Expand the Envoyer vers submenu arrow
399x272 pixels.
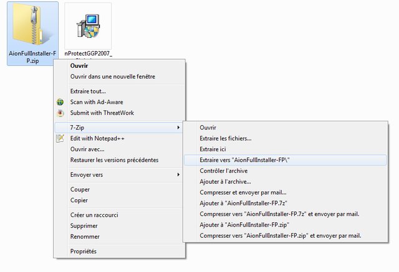click(179, 175)
